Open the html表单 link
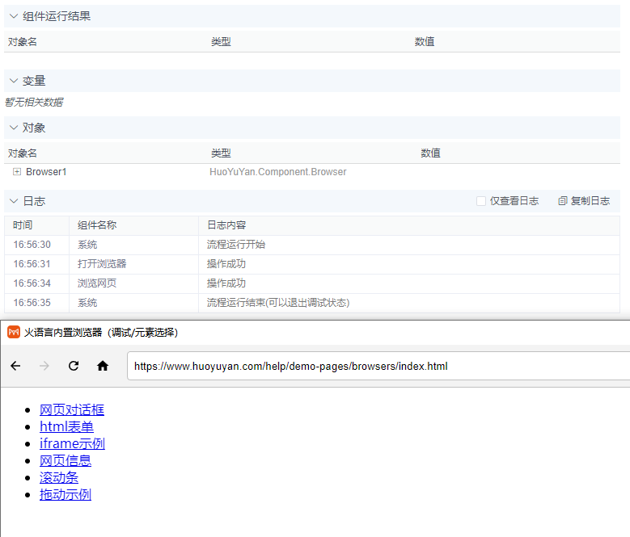The height and width of the screenshot is (537, 630). pos(66,426)
